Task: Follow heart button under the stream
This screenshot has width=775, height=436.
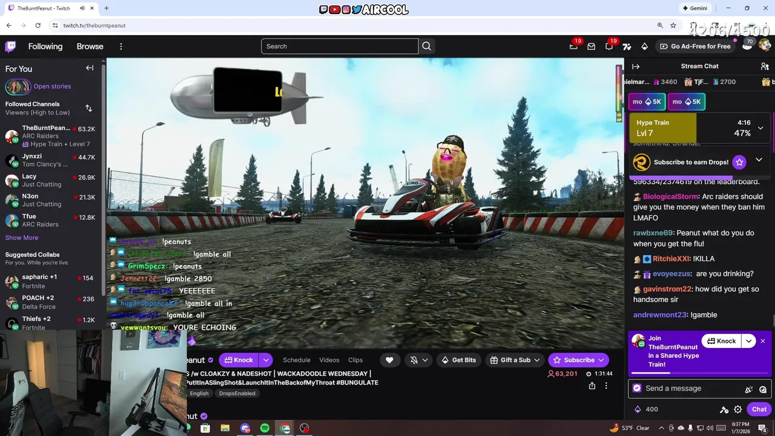Action: click(389, 360)
